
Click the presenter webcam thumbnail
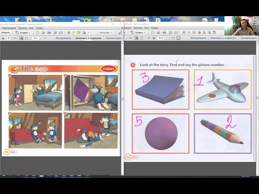[x=242, y=26]
